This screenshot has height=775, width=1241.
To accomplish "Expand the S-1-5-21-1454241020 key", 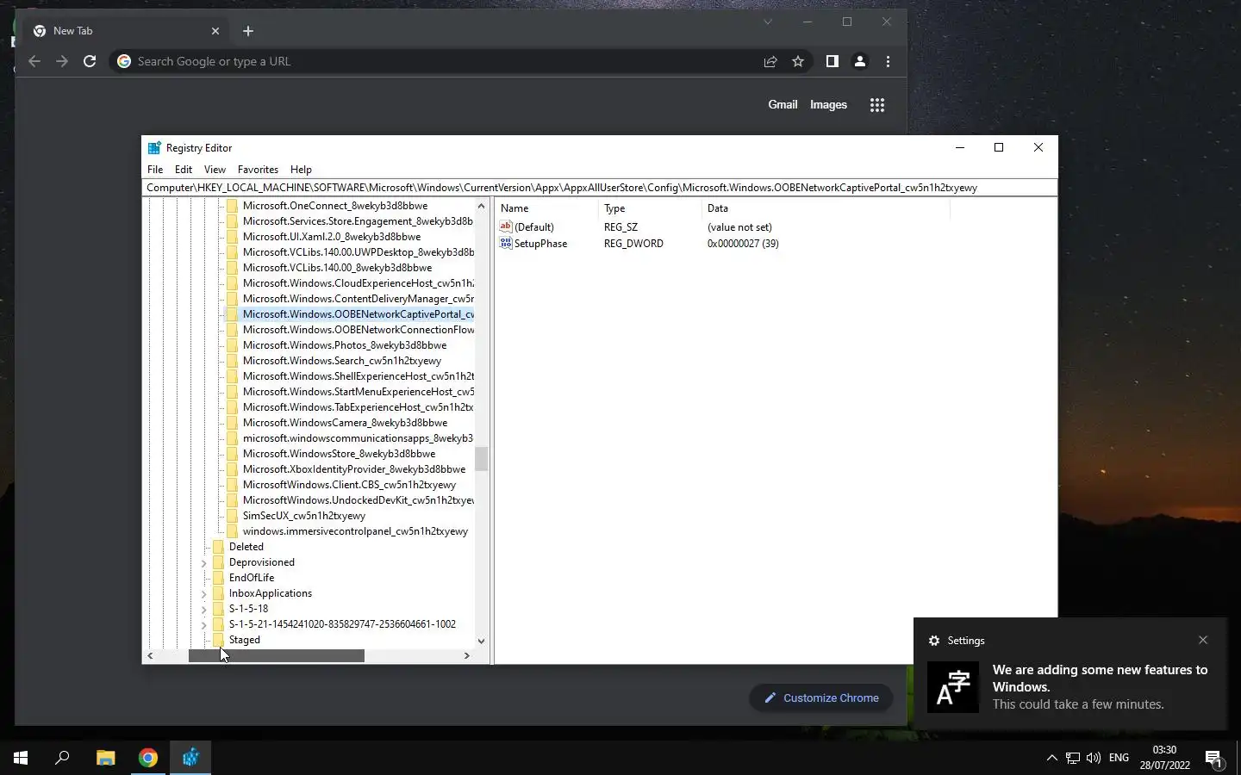I will point(204,625).
